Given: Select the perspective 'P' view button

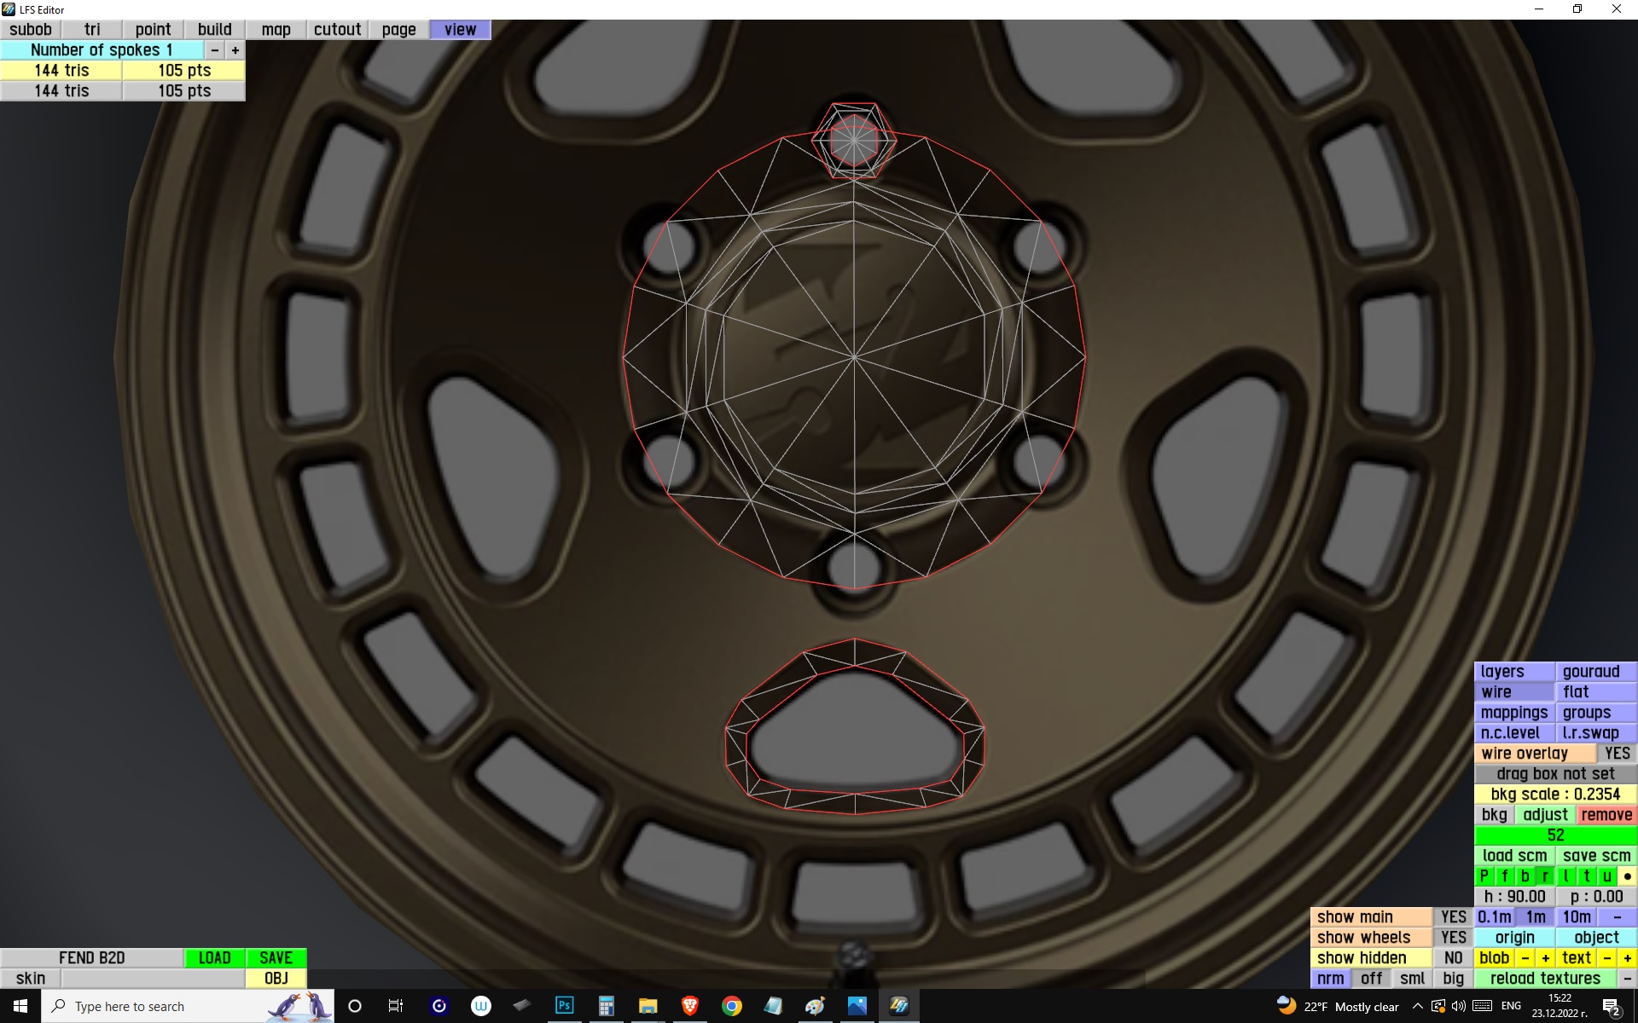Looking at the screenshot, I should click(x=1484, y=876).
